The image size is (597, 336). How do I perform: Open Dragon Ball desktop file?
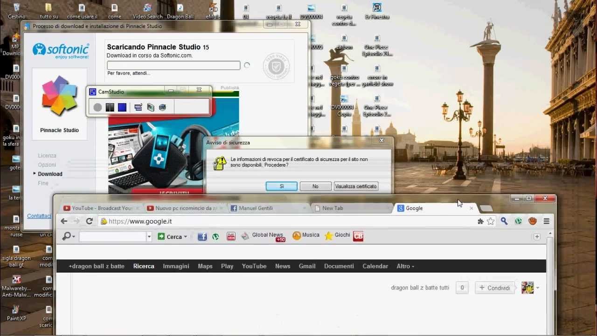click(180, 11)
